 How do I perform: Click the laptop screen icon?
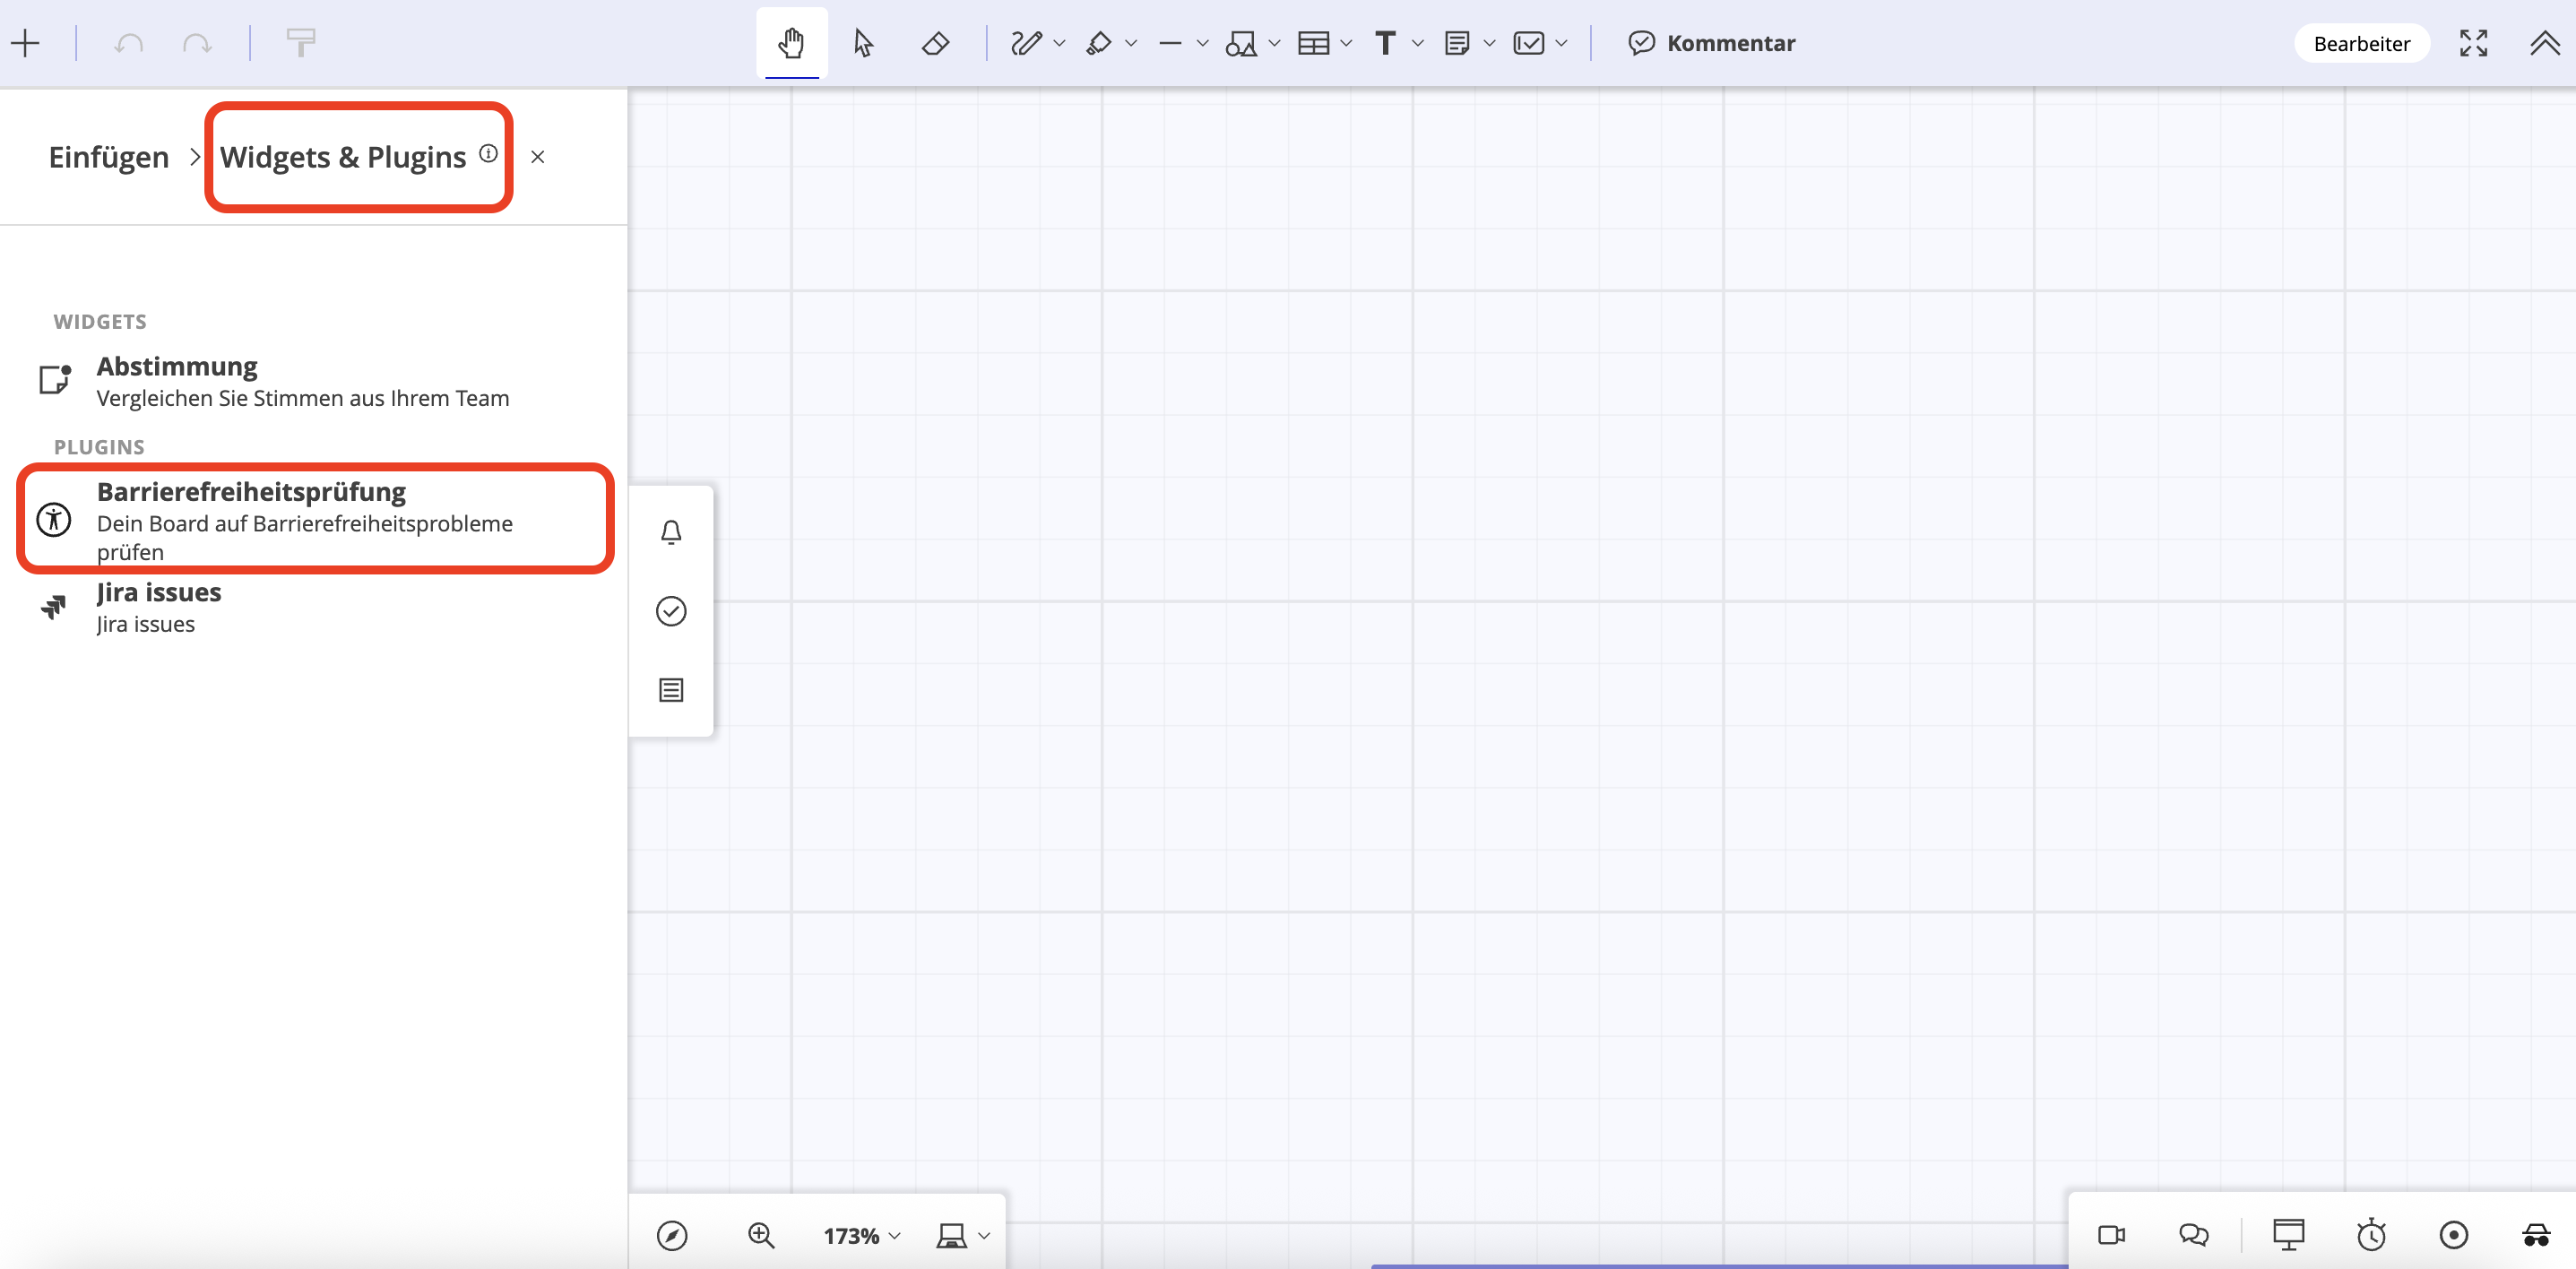[951, 1236]
